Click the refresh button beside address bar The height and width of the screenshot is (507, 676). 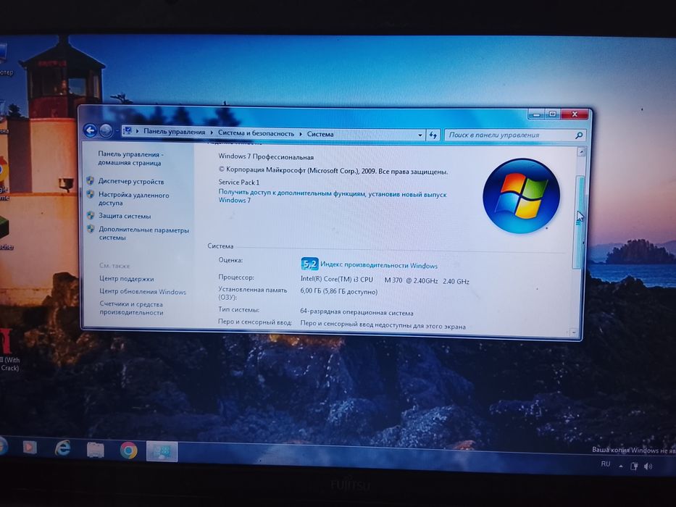point(433,135)
